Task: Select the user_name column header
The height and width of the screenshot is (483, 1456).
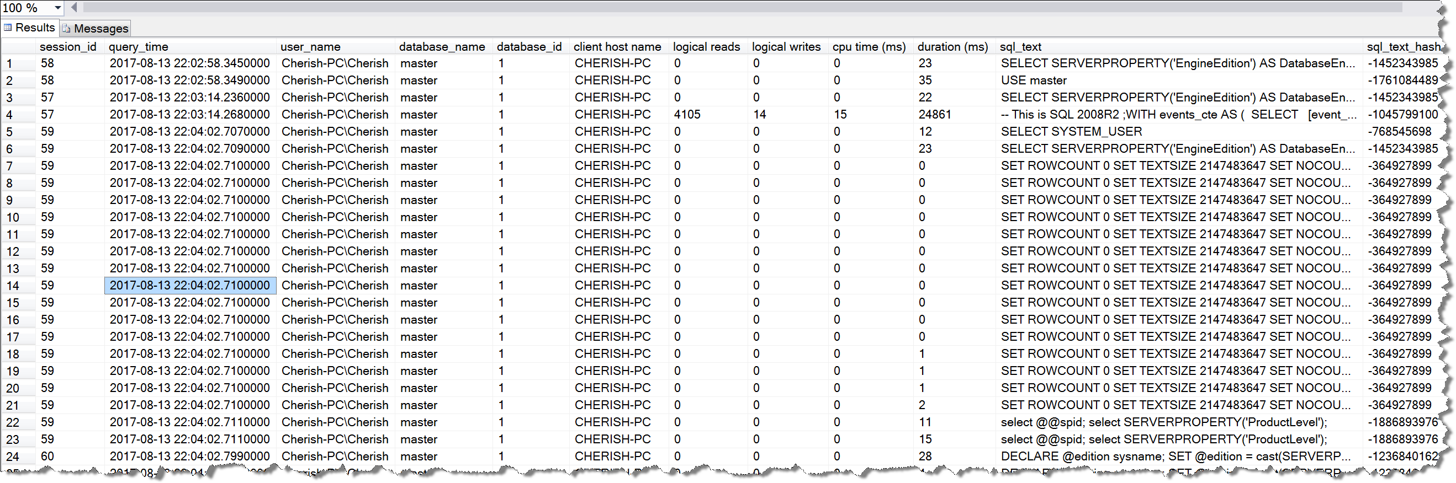Action: pyautogui.click(x=336, y=47)
